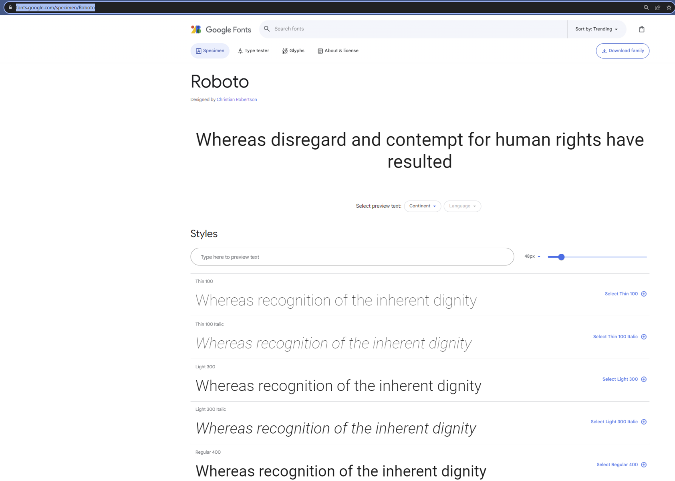Click the Regular 400 sample sentence
Image resolution: width=675 pixels, height=481 pixels.
point(341,471)
